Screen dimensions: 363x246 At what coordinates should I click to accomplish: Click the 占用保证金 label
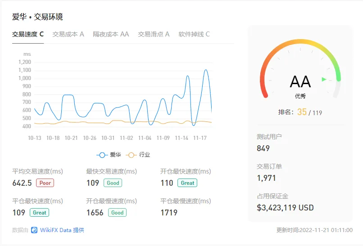[272, 196]
